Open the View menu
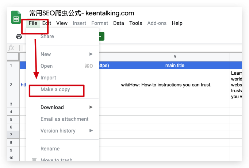Screen dimensions: 249x168 62,23
